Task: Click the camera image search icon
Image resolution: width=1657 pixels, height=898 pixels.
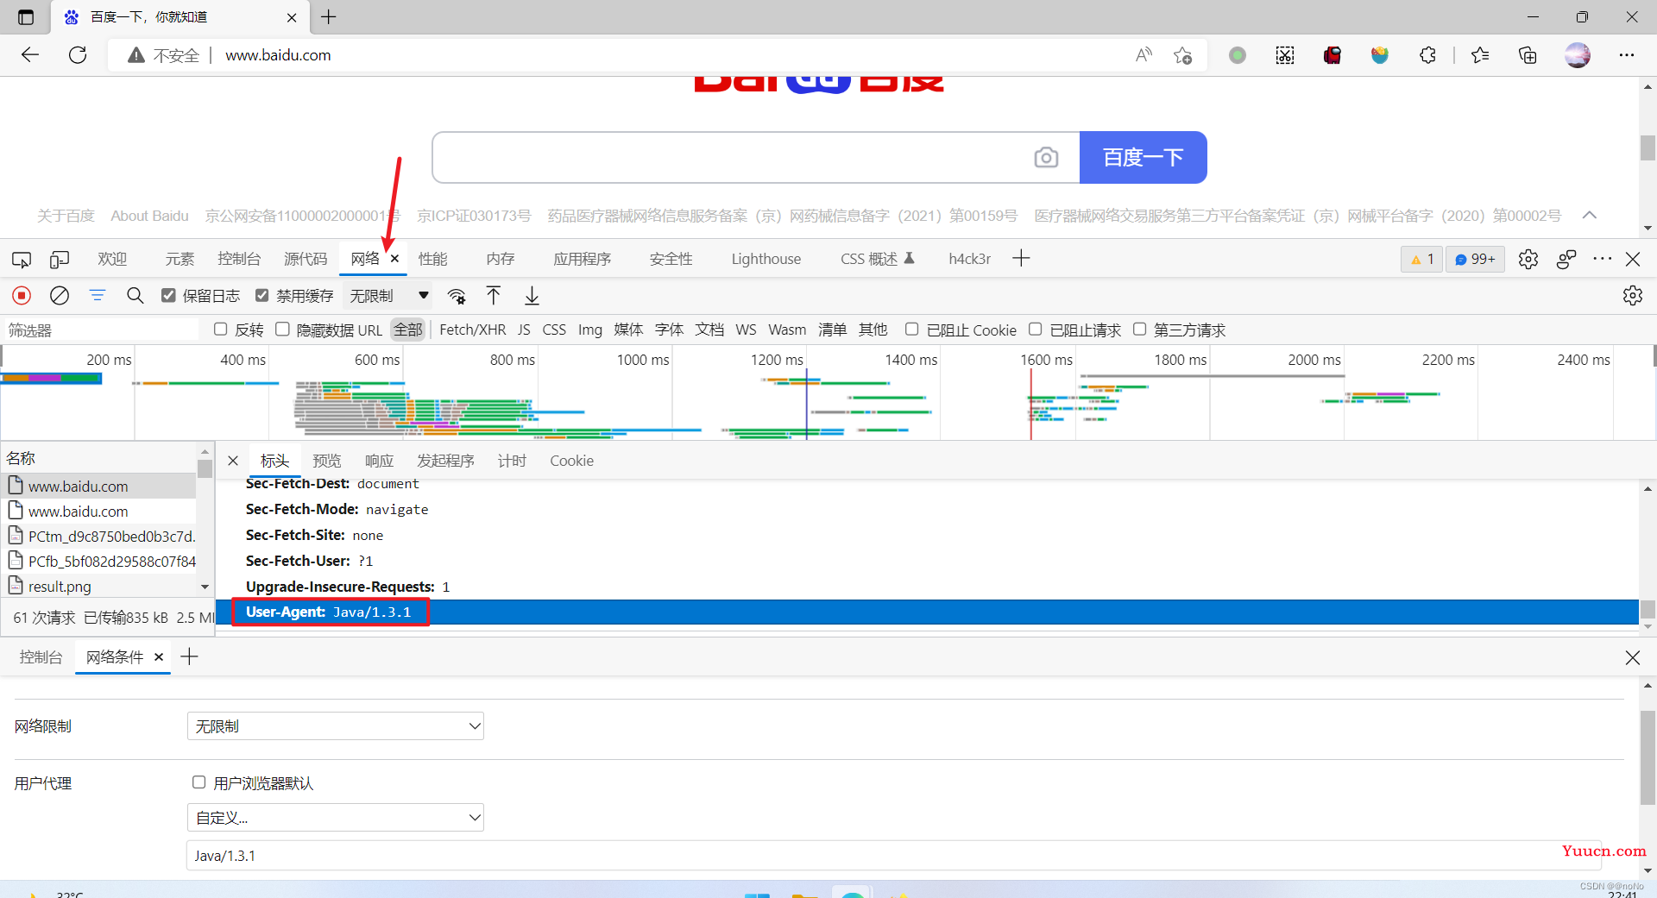Action: 1046,157
